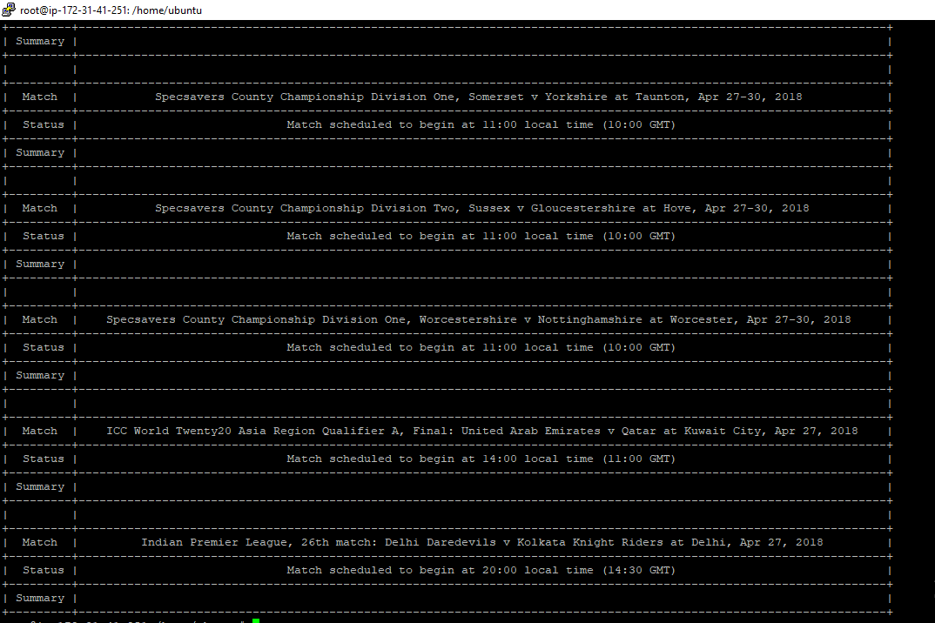Click the status text mentioning 14:00 local time

point(481,459)
